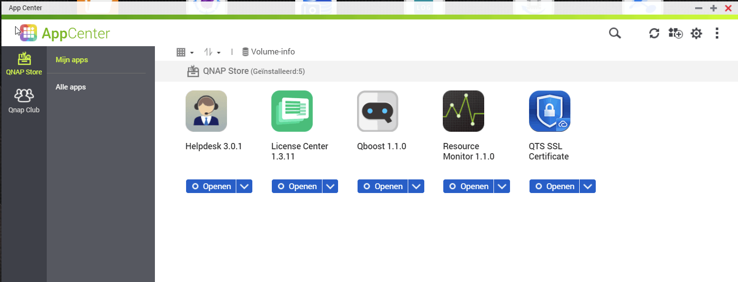
Task: Click the License Center app icon
Action: pos(292,111)
